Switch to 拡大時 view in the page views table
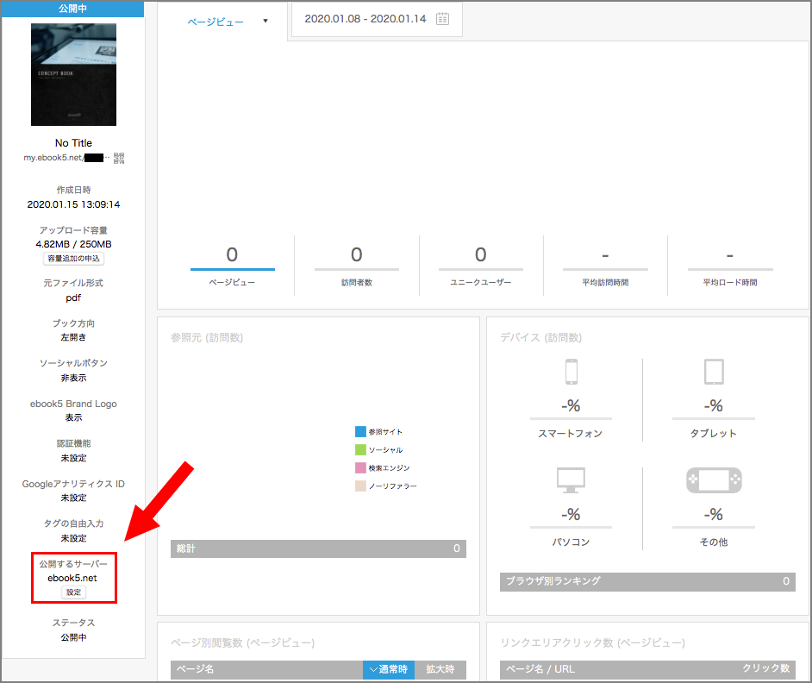Screen dimensions: 812x683 tap(440, 669)
